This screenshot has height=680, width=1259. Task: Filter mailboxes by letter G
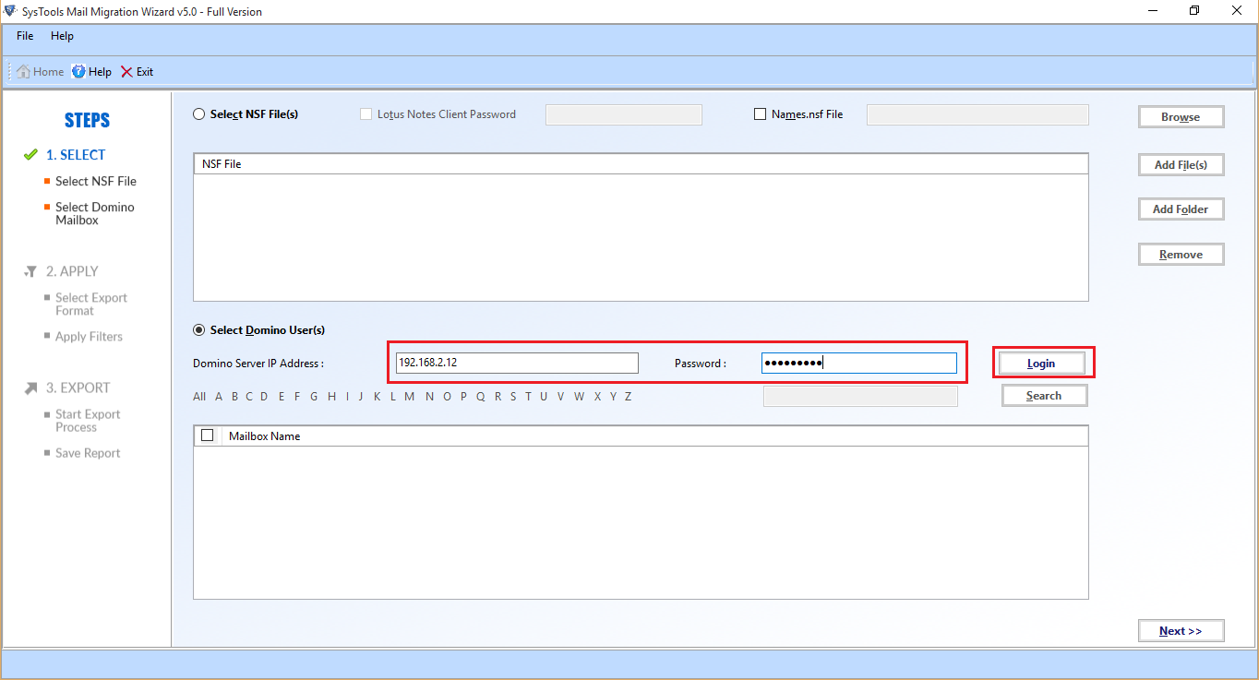(314, 397)
